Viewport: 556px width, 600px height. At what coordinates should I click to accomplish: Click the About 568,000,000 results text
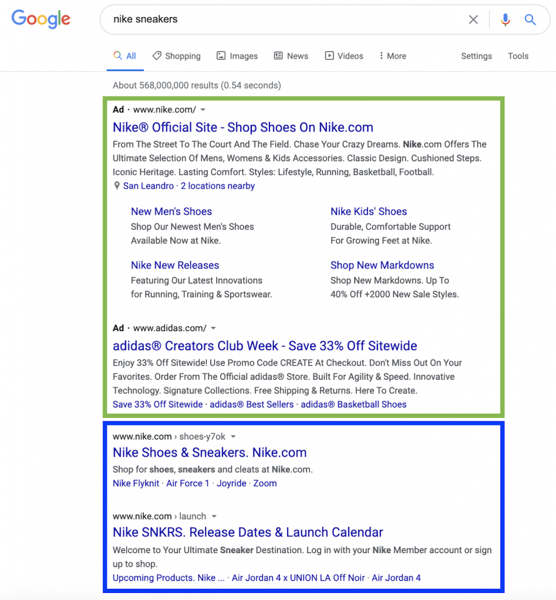(197, 86)
